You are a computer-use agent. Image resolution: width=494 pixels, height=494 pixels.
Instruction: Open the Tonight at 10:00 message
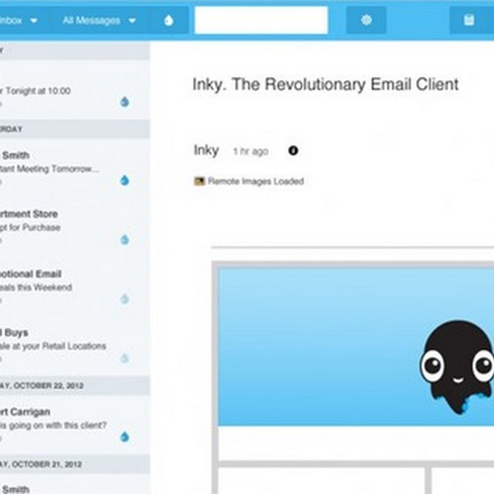75,90
